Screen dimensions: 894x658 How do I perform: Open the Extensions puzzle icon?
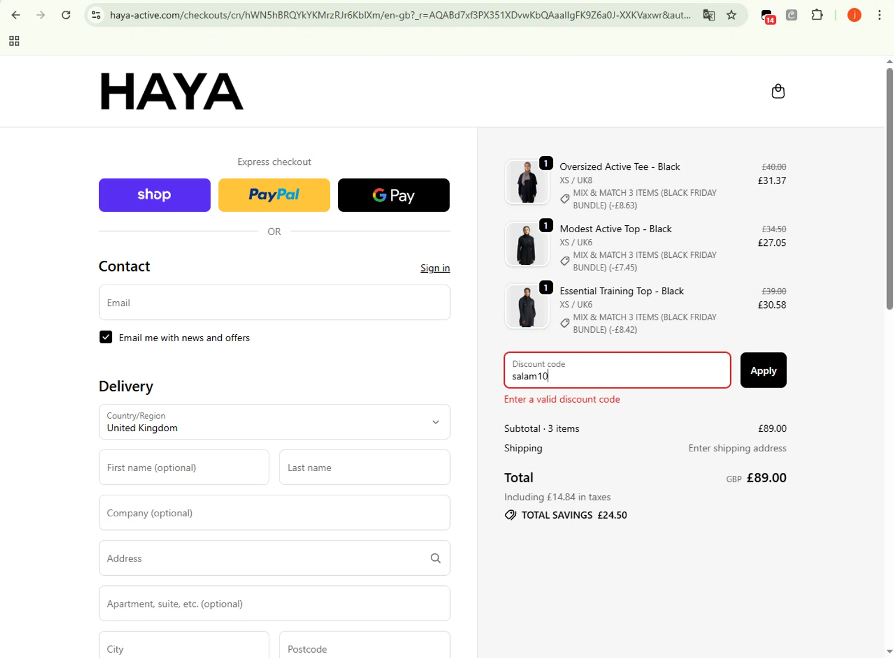[817, 15]
